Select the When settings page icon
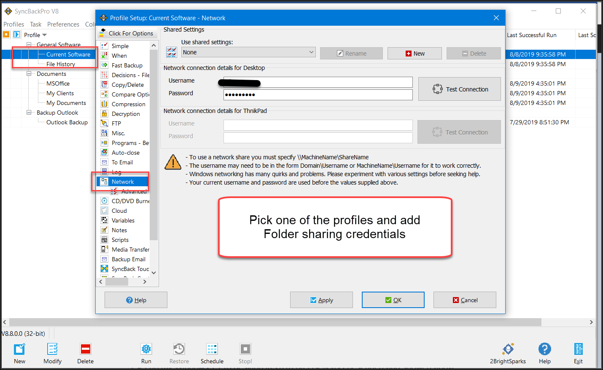The image size is (603, 370). [x=104, y=55]
